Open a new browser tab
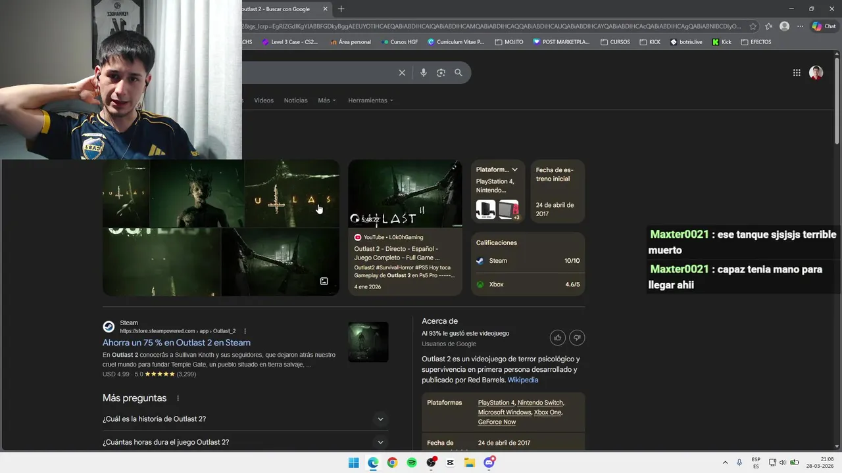842x473 pixels. [341, 9]
